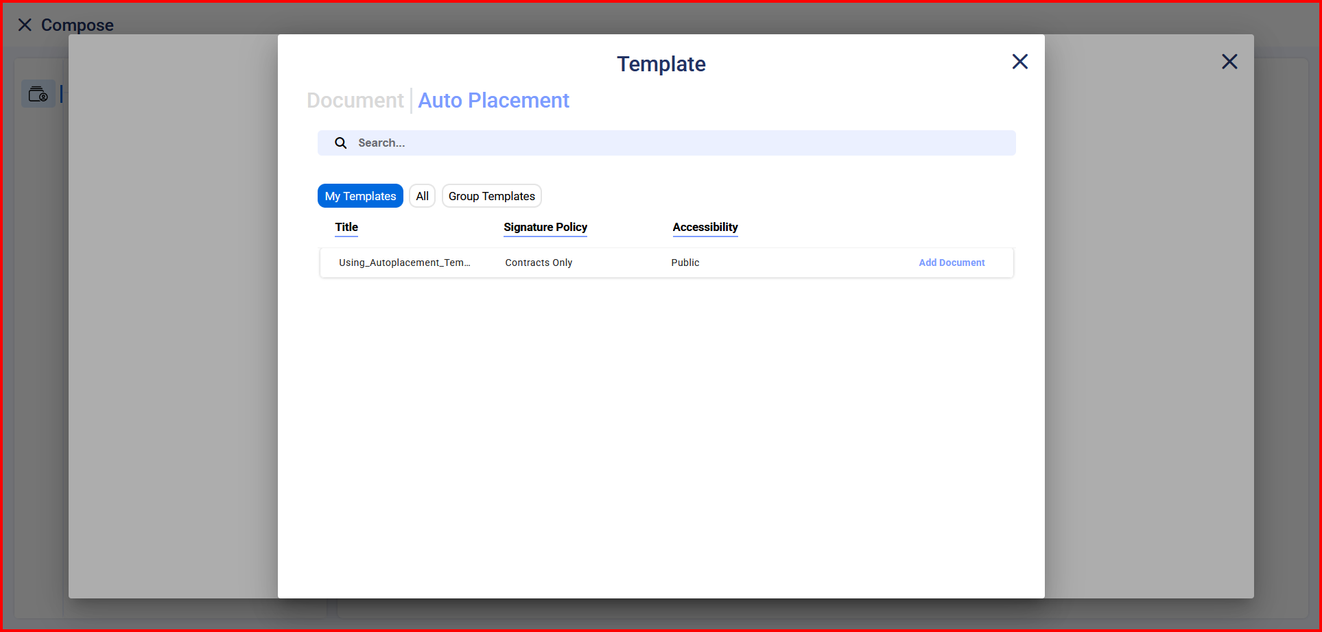Close the Template dialog
The height and width of the screenshot is (632, 1322).
pos(1019,62)
